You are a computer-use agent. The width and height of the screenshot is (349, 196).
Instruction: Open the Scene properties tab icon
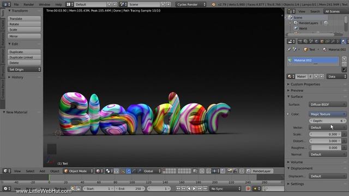pos(311,41)
